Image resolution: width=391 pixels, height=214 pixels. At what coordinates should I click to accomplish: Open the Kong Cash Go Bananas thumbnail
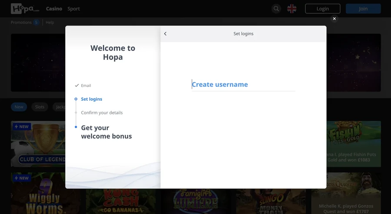click(x=121, y=201)
